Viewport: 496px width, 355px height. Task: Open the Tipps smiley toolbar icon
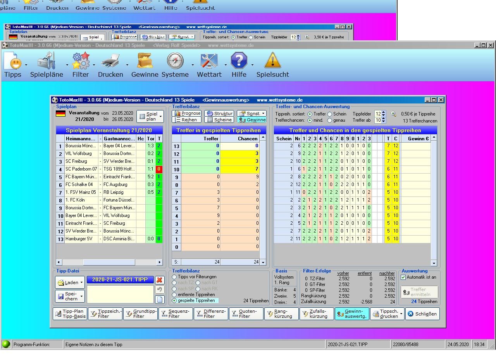tap(13, 61)
